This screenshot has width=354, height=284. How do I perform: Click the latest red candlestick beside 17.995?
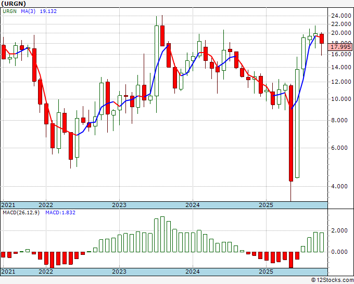(x=322, y=38)
